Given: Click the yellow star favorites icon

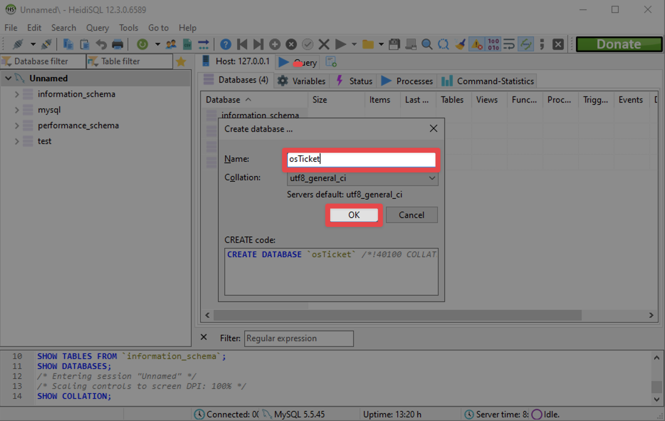Looking at the screenshot, I should point(181,62).
